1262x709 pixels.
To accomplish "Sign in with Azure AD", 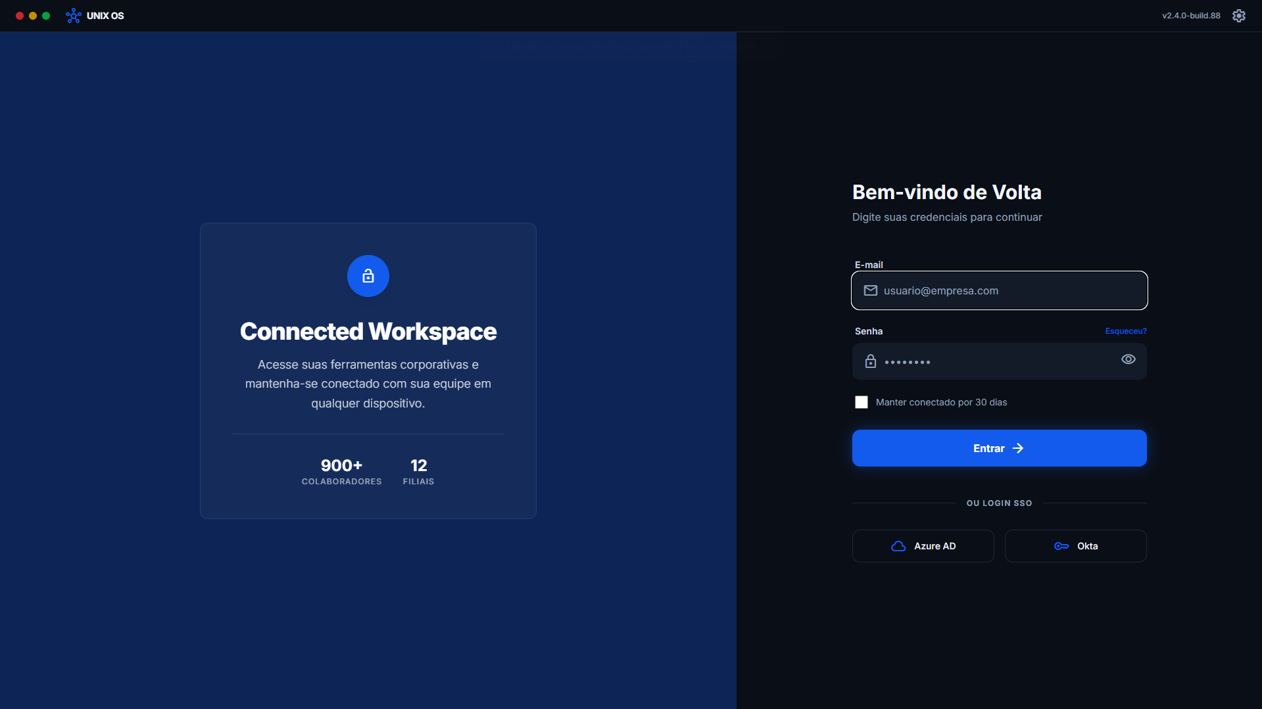I will [x=923, y=546].
